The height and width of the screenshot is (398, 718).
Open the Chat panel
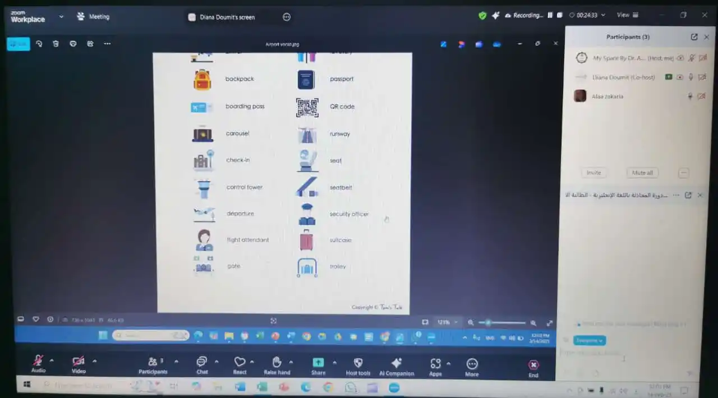pos(202,362)
